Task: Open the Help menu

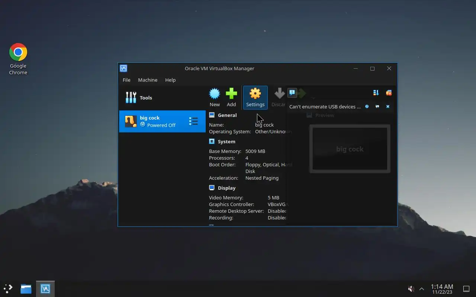Action: tap(170, 80)
